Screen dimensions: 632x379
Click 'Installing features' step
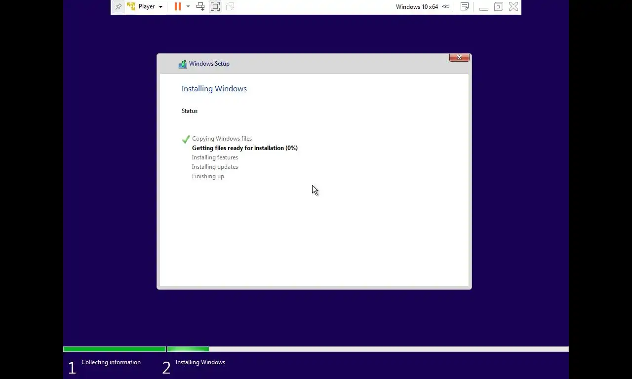click(x=215, y=157)
